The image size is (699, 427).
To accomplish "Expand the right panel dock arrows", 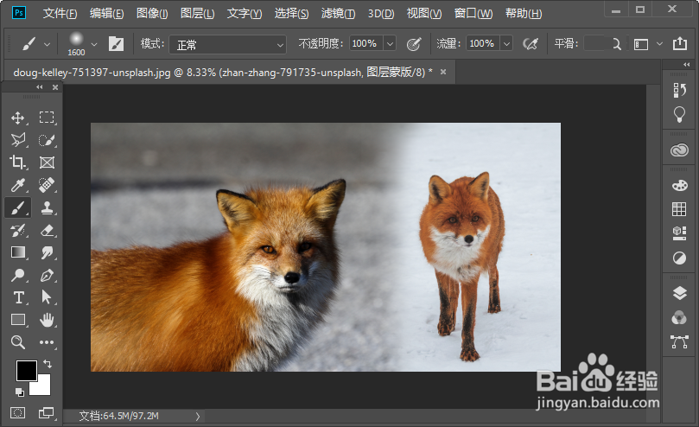I will tap(687, 65).
